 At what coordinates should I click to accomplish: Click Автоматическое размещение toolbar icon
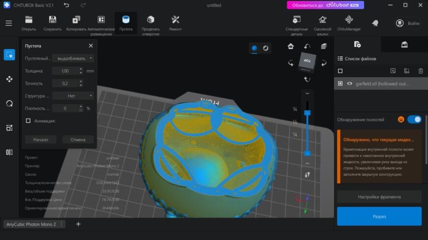[101, 25]
